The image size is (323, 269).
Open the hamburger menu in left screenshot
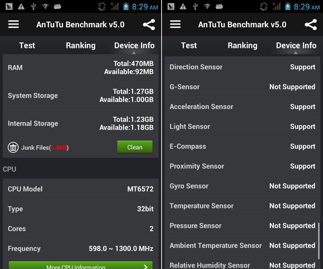pos(13,24)
